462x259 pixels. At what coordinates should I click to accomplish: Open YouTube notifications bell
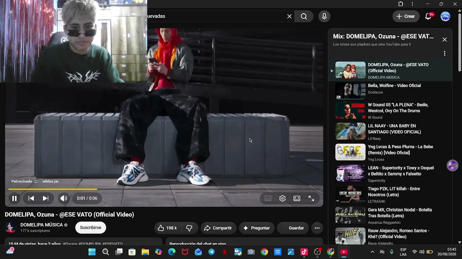pyautogui.click(x=428, y=16)
